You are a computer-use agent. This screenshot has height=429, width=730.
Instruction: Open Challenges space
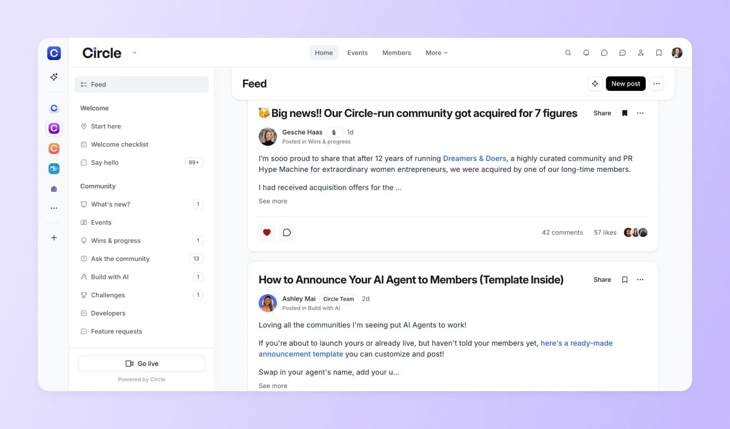pyautogui.click(x=142, y=295)
